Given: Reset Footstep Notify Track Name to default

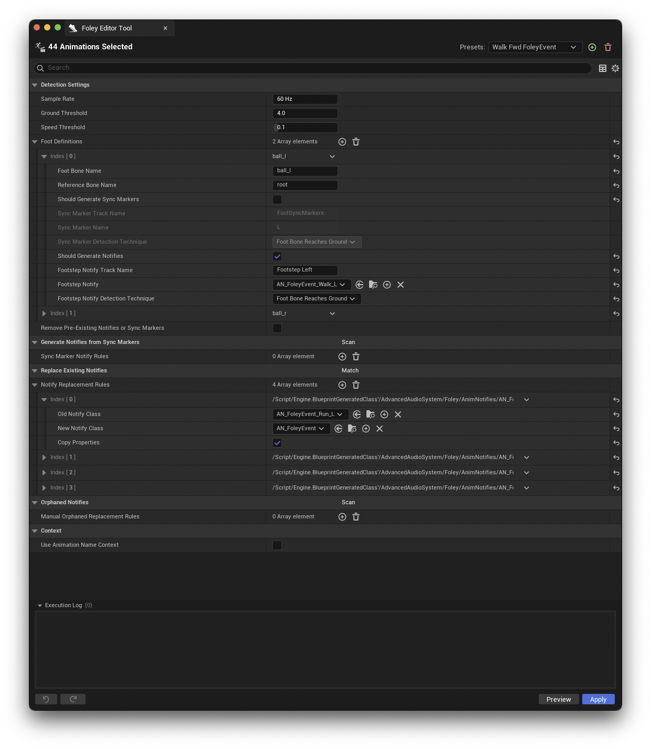Looking at the screenshot, I should 616,271.
